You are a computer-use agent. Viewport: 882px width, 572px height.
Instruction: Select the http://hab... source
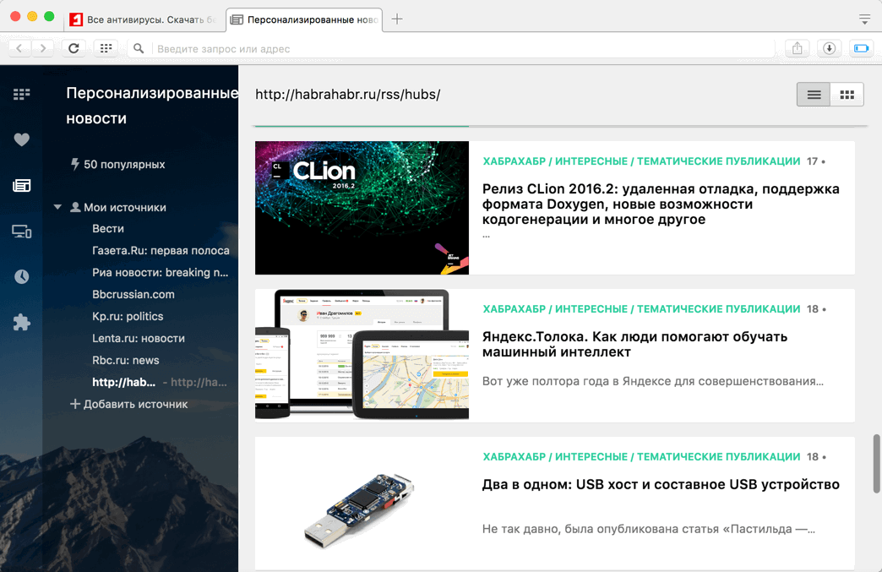[x=123, y=382]
